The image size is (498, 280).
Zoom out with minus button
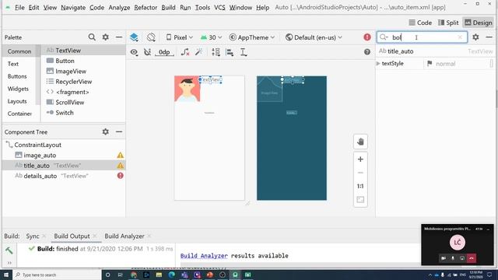(x=360, y=173)
